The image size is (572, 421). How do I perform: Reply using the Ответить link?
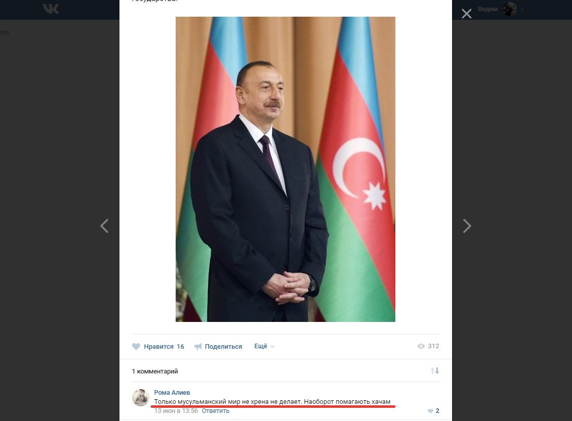216,411
